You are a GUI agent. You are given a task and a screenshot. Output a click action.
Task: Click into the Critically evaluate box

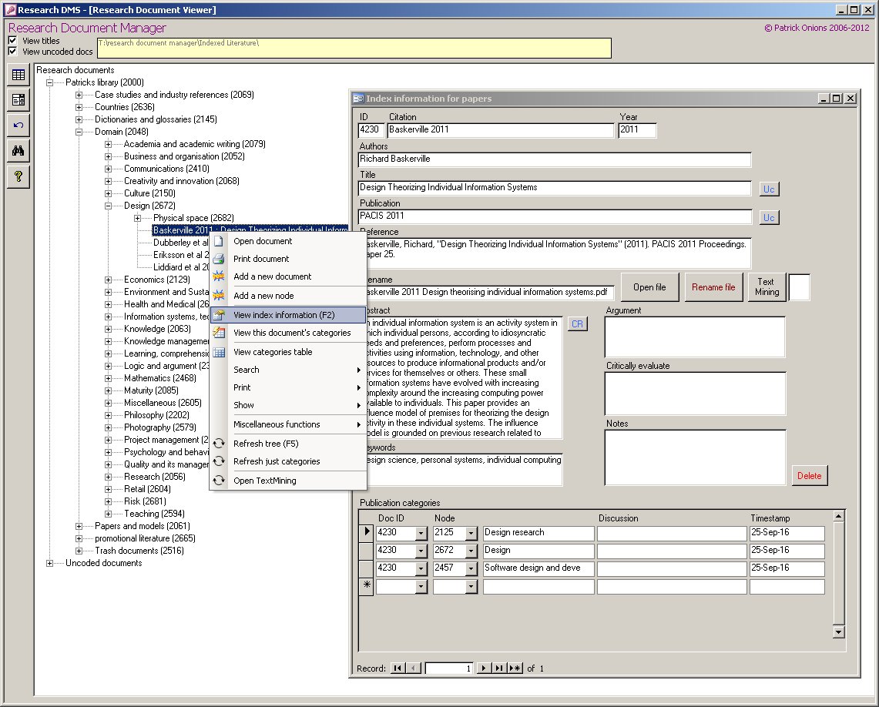pyautogui.click(x=695, y=394)
